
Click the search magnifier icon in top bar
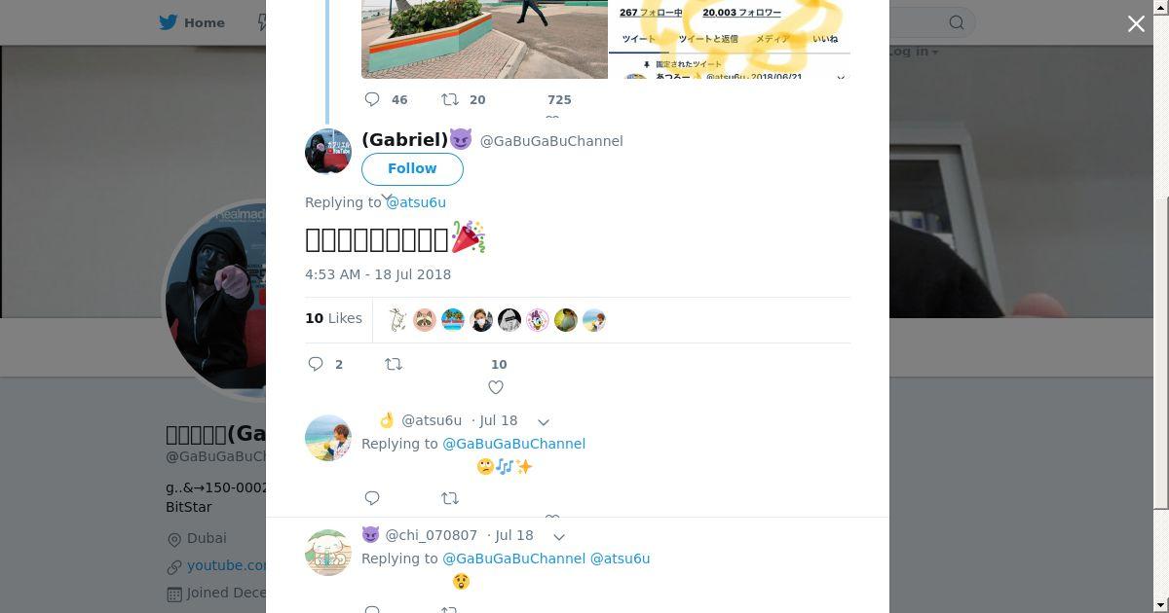[957, 22]
